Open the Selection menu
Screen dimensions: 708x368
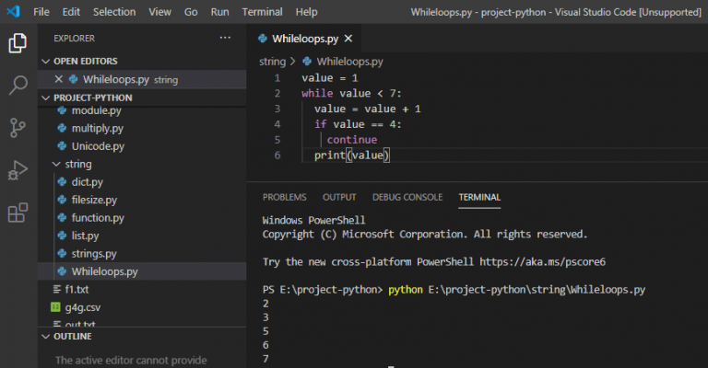point(114,12)
